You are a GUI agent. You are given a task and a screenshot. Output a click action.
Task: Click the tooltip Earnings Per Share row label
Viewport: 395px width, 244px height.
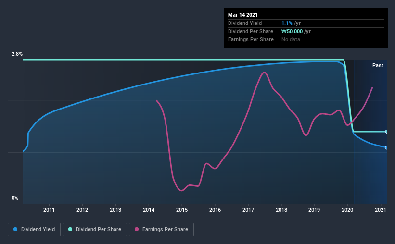click(x=251, y=39)
